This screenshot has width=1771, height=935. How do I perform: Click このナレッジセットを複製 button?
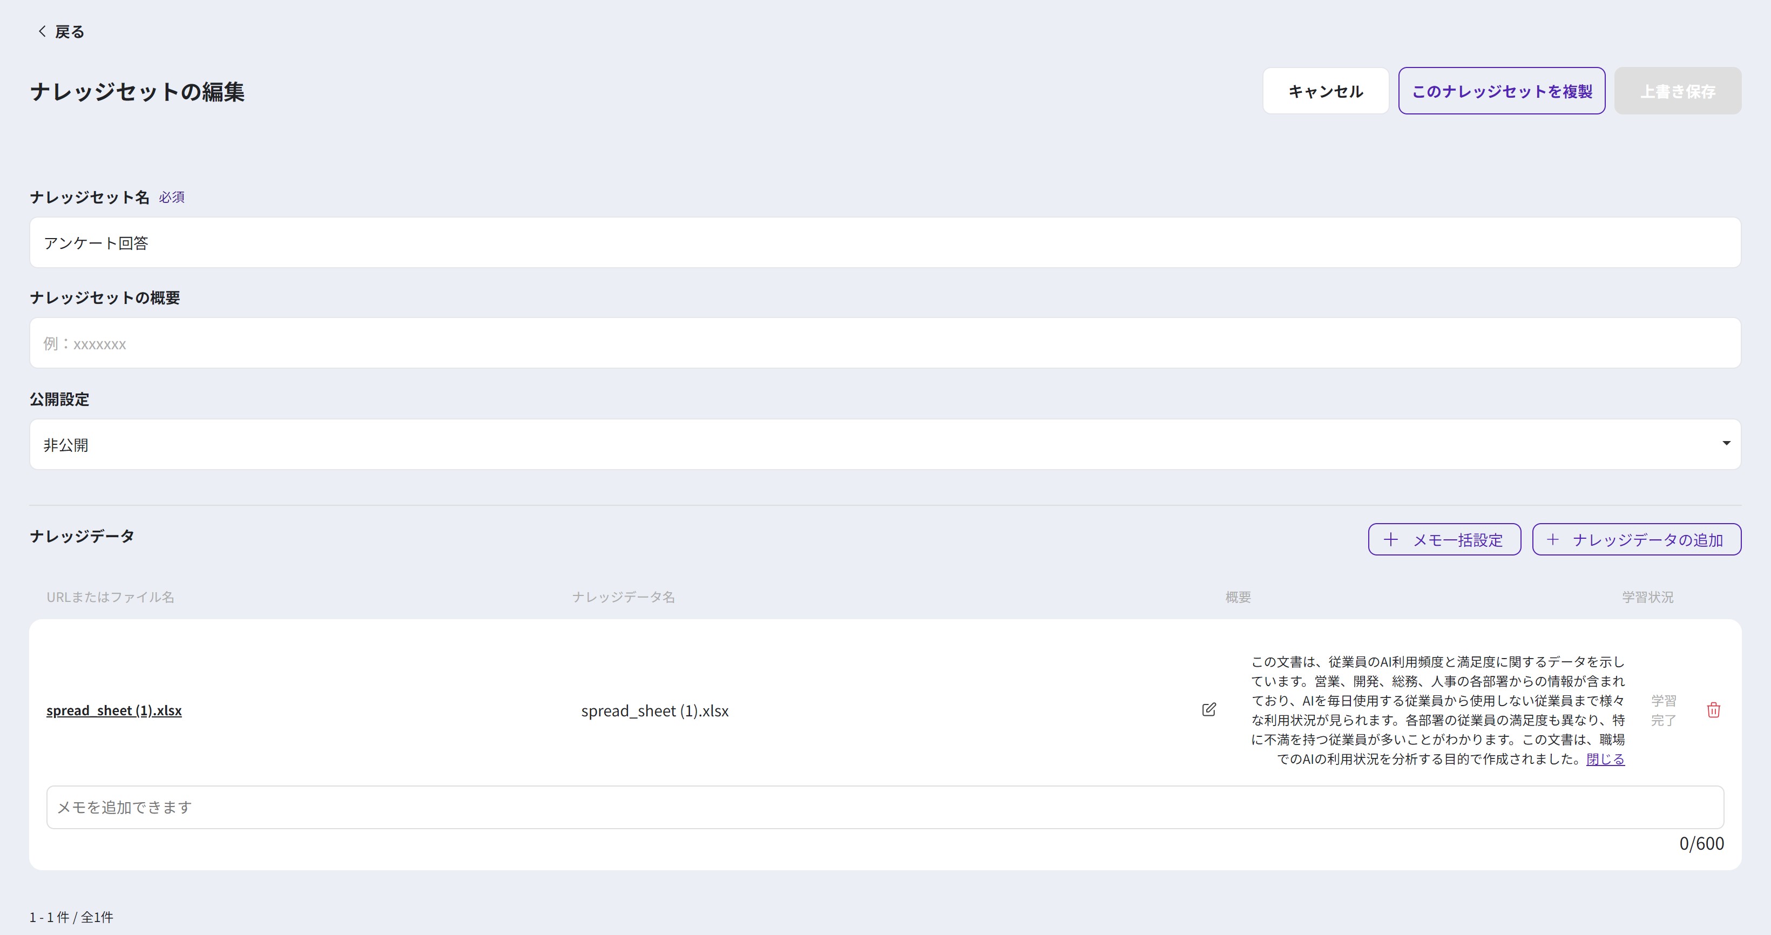[x=1502, y=91]
